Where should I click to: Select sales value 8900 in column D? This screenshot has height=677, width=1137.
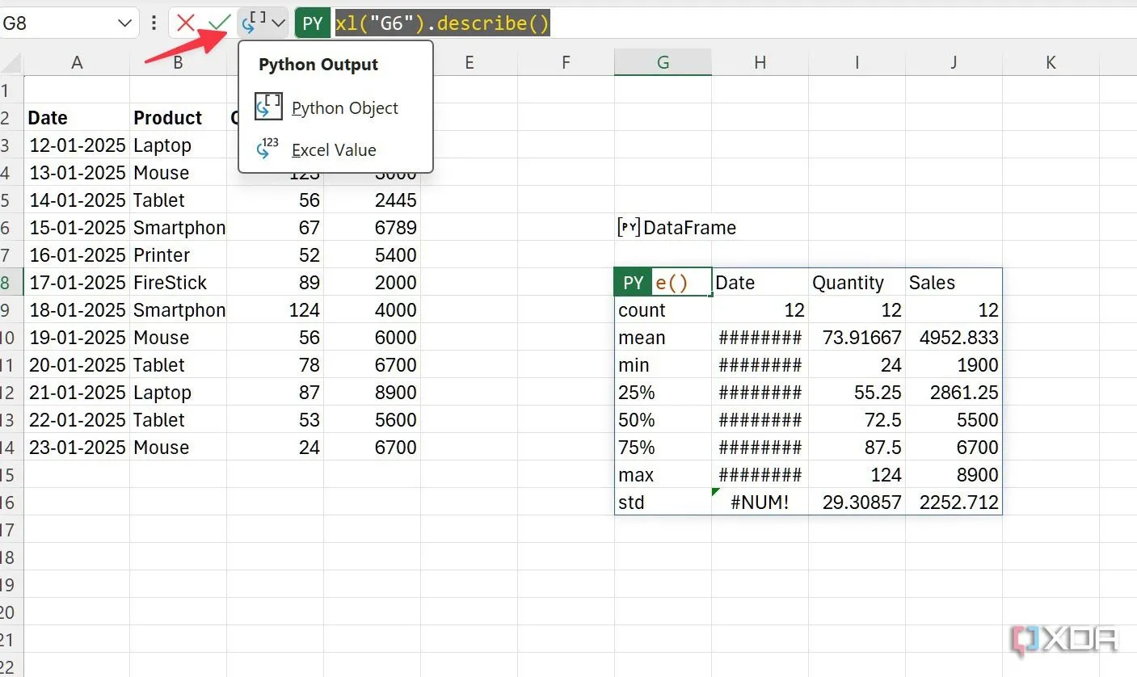click(x=372, y=392)
